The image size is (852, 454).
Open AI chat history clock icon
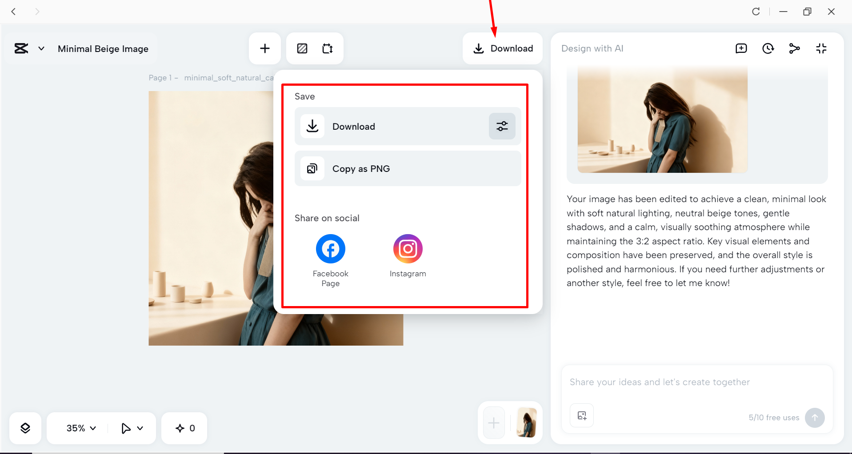click(x=768, y=48)
